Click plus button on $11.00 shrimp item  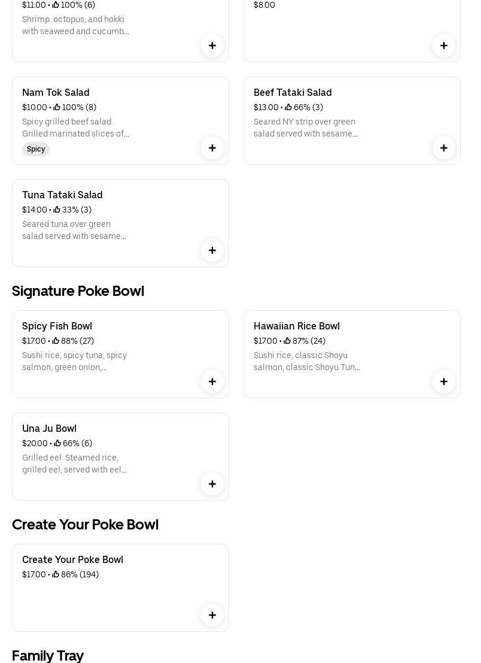[212, 46]
